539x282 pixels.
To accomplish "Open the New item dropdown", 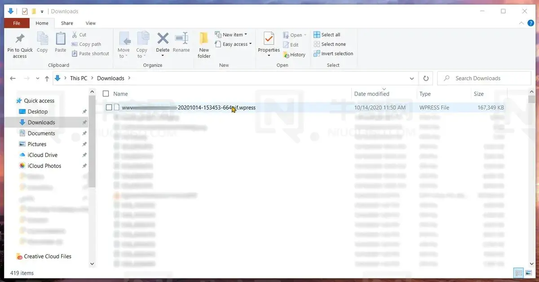I will tap(231, 35).
